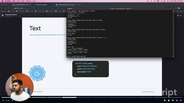Go forward in browser history
Image resolution: width=184 pixels, height=103 pixels.
[x=5, y=8]
